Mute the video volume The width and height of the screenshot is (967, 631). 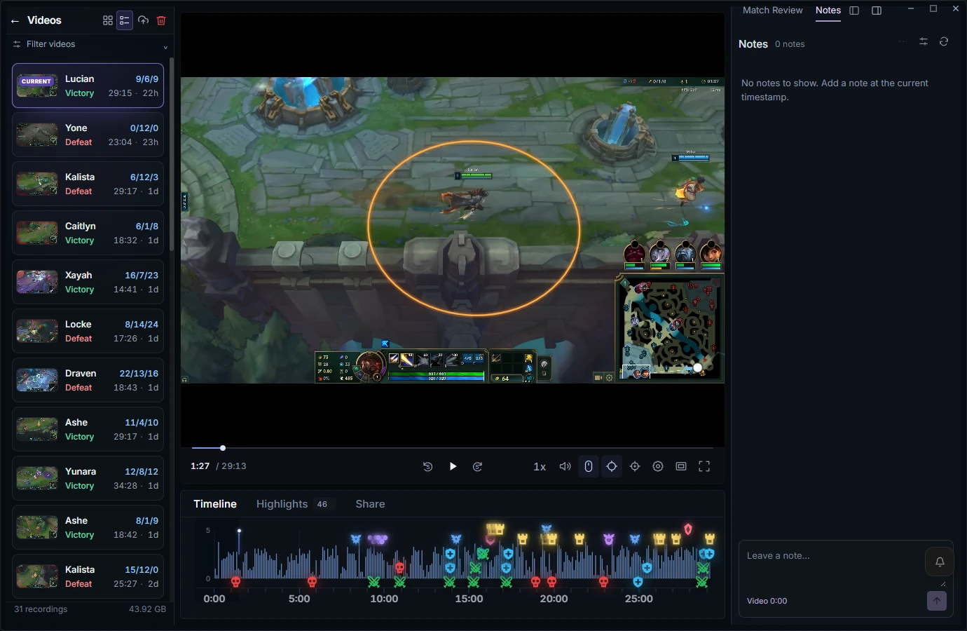(565, 466)
